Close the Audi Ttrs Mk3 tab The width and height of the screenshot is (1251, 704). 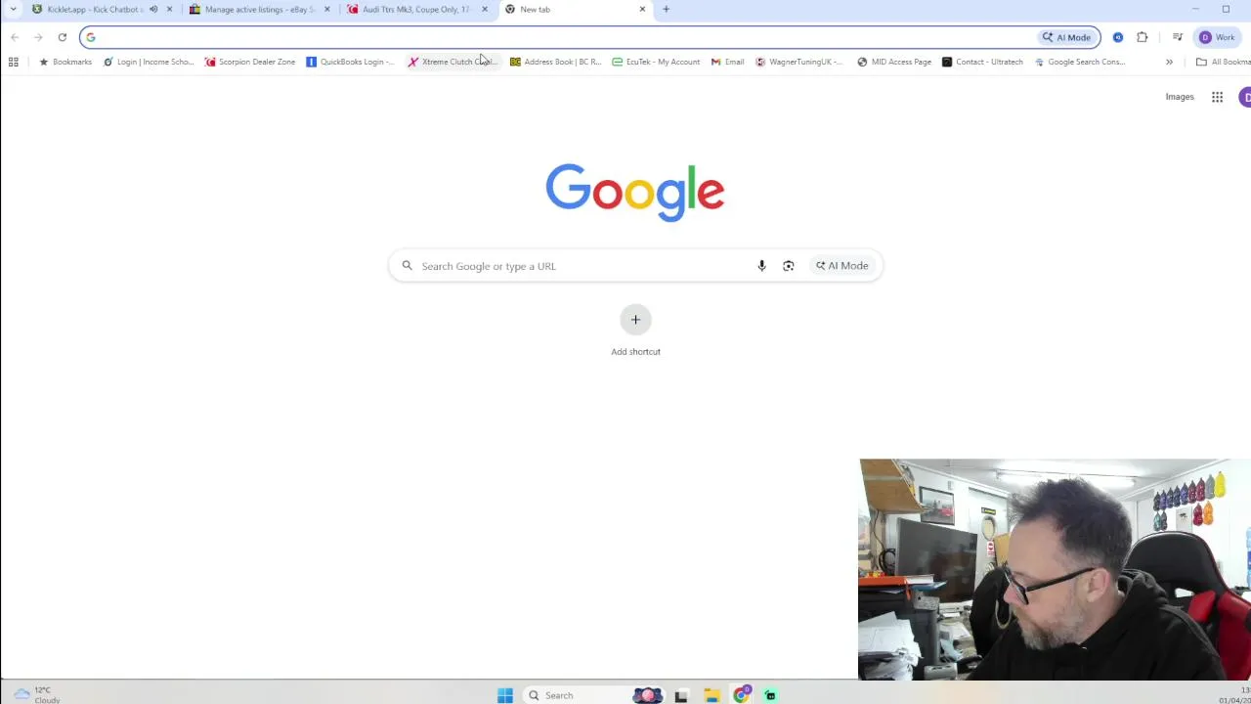point(485,10)
